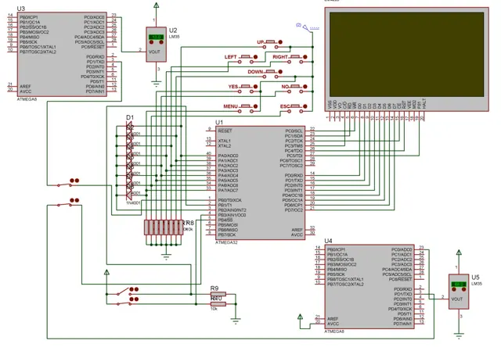This screenshot has height=351, width=501.
Task: Click the VOUT label on U5 LM35
Action: pos(457,299)
